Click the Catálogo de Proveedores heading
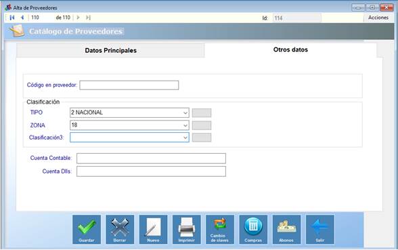This screenshot has height=250, width=398. 76,31
